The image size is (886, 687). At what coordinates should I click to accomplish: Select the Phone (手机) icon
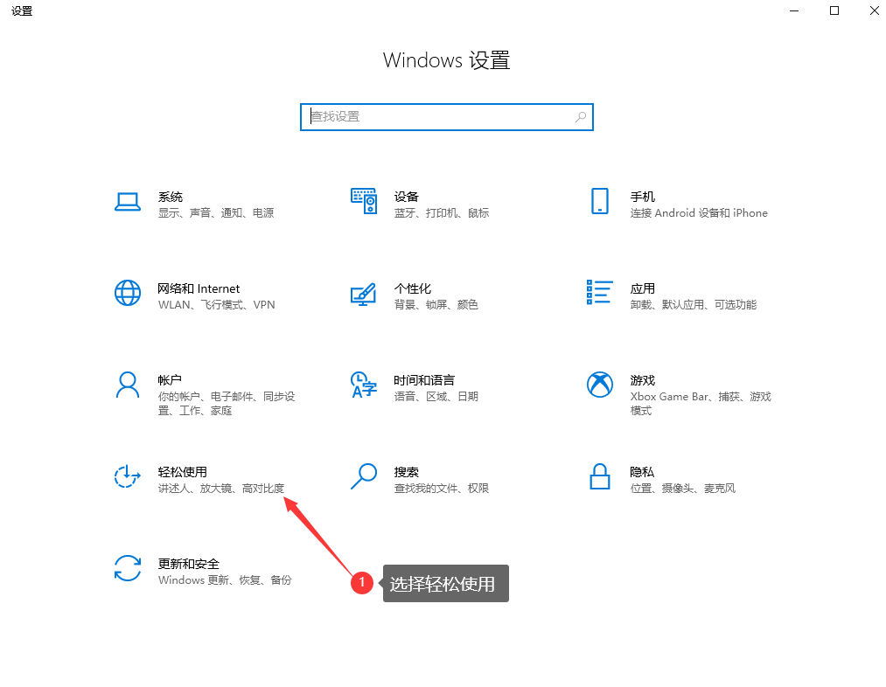(x=599, y=202)
